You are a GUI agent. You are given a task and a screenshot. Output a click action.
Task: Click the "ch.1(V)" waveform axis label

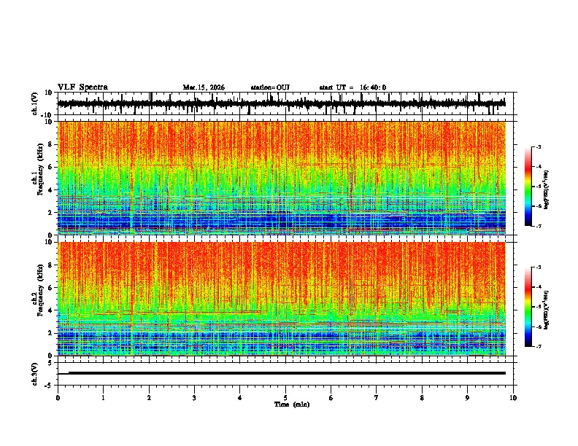coord(35,103)
